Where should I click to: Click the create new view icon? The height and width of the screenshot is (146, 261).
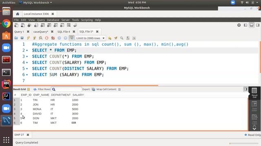pos(49,25)
